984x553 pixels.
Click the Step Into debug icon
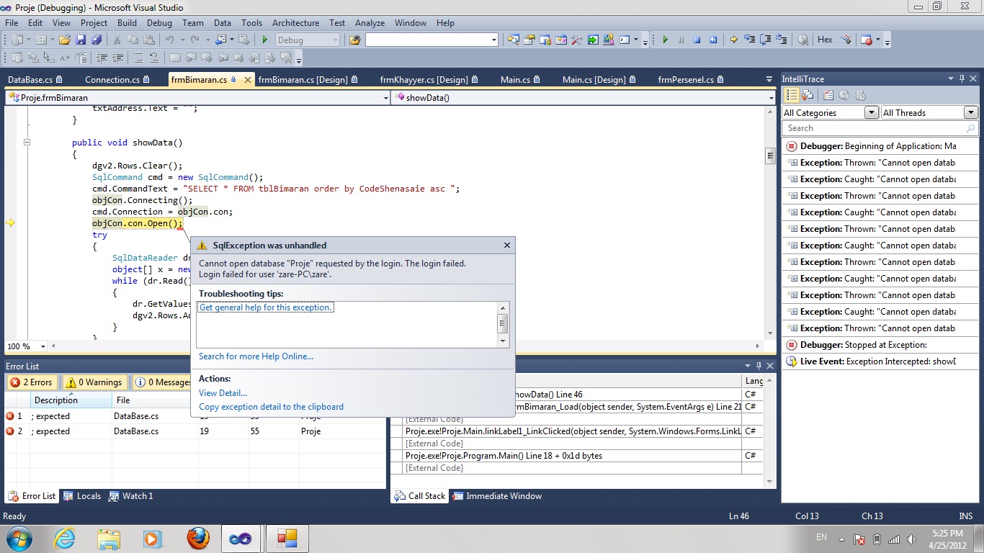pos(750,40)
